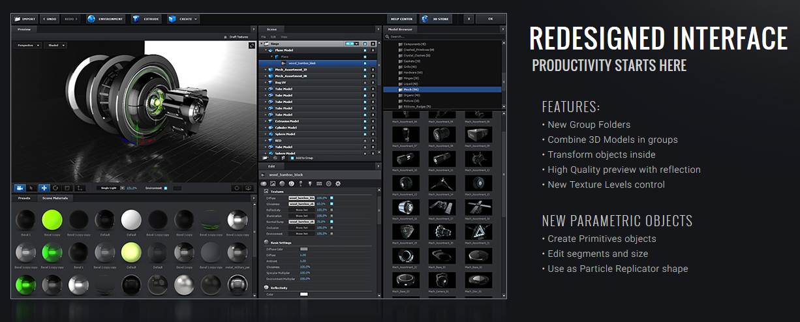This screenshot has height=322, width=800.
Task: Expand Mech_Assortment_19 in scene tree
Action: coord(266,69)
